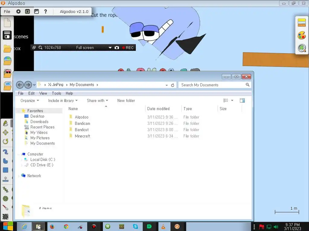Select the Brush tool in Algodoo
The width and height of the screenshot is (309, 231).
tap(5, 152)
